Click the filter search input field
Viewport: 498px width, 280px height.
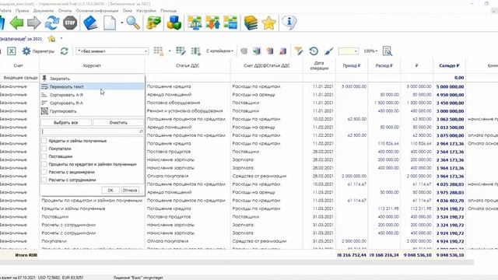(92, 131)
